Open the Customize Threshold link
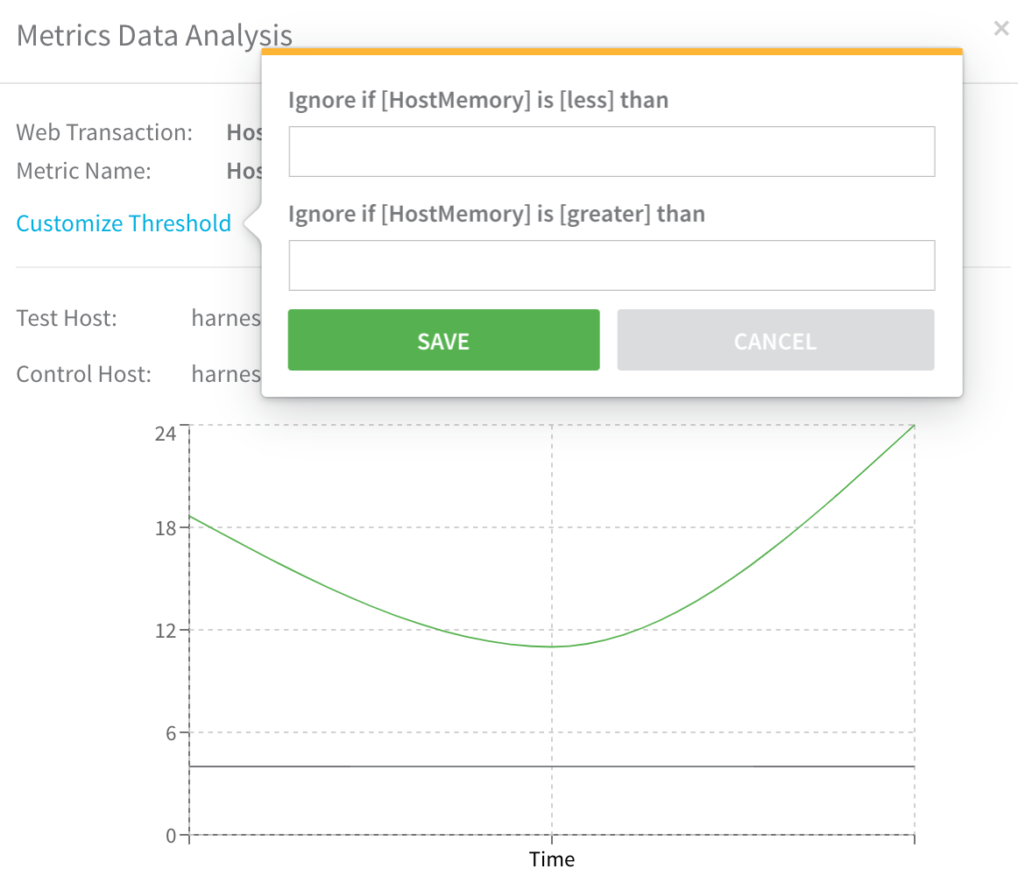Viewport: 1018px width, 883px height. (x=124, y=223)
